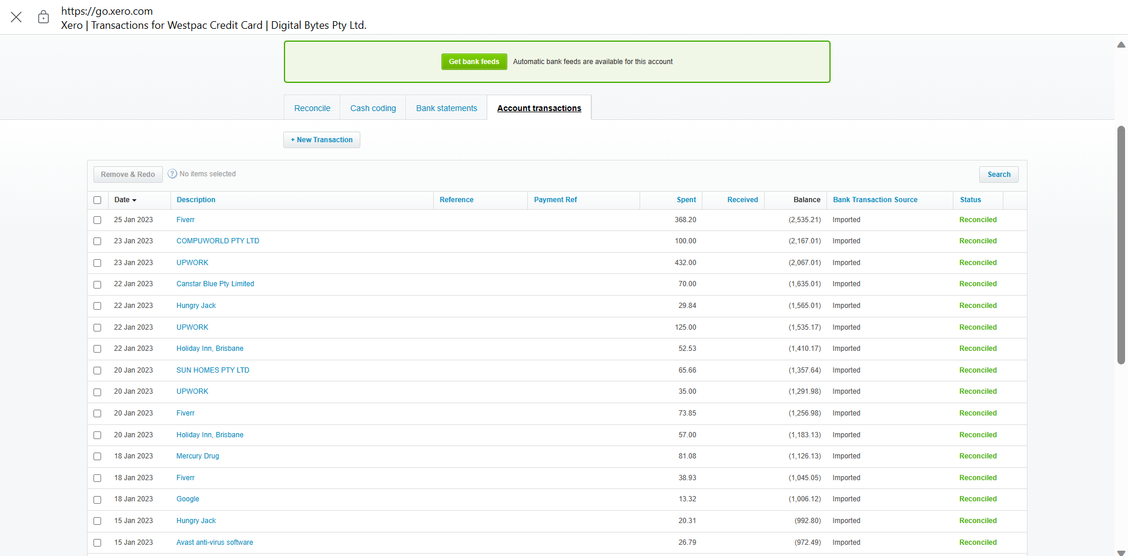Click the Get bank feeds button
Image resolution: width=1128 pixels, height=556 pixels.
(x=474, y=62)
